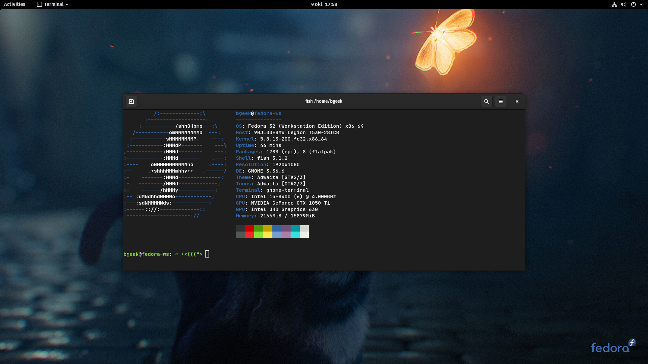Click the Fedora ASCII art logo
This screenshot has height=364, width=648.
(175, 164)
